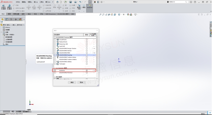Switch to 模型 tab at bottom
The image size is (212, 115).
click(13, 112)
